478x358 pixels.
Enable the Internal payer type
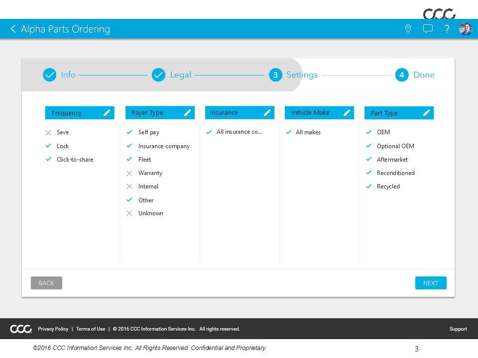[142, 186]
